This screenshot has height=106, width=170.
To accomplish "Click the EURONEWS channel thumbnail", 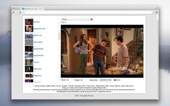I will [29, 49].
